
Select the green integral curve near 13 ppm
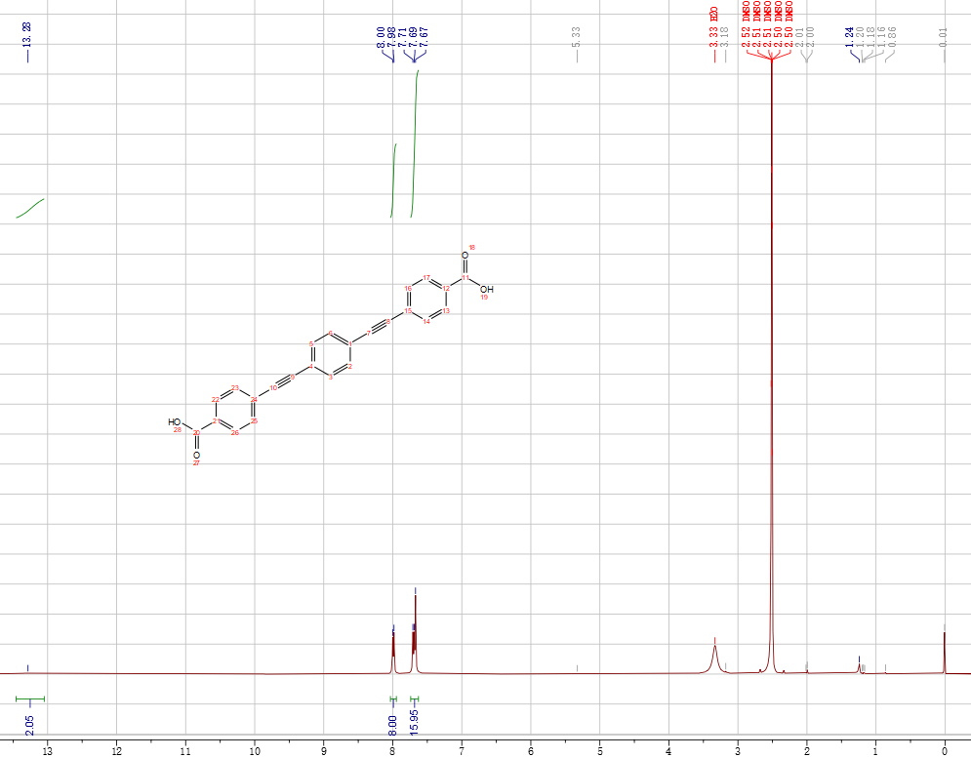coord(30,208)
